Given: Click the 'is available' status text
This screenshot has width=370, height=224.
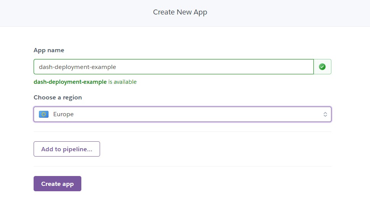Looking at the screenshot, I should point(123,82).
